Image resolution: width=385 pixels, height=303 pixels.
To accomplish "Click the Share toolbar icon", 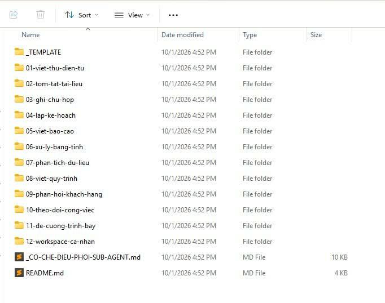I will [14, 15].
